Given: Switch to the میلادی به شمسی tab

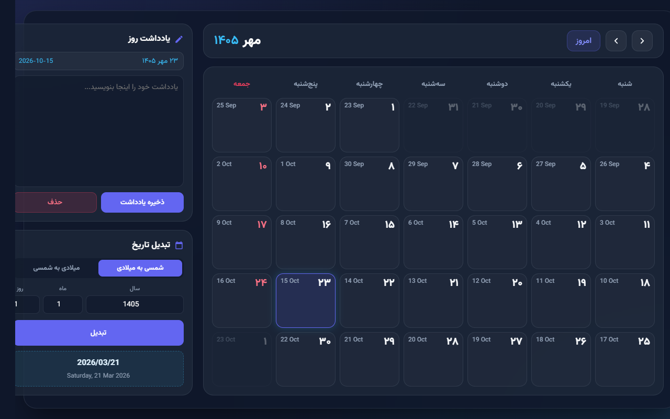Looking at the screenshot, I should [57, 268].
